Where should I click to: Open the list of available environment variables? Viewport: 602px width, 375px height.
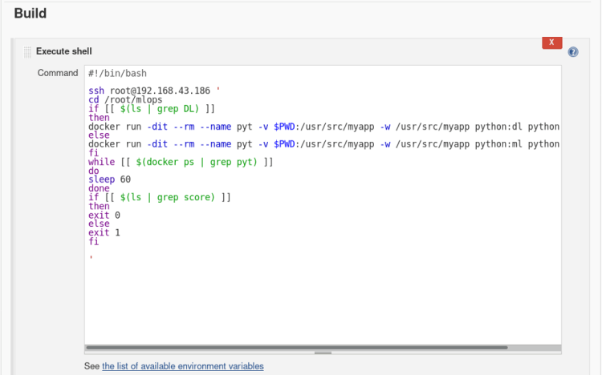[182, 366]
